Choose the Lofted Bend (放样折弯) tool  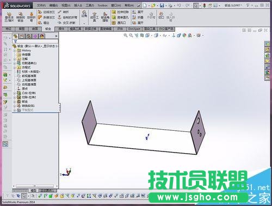tap(32, 17)
